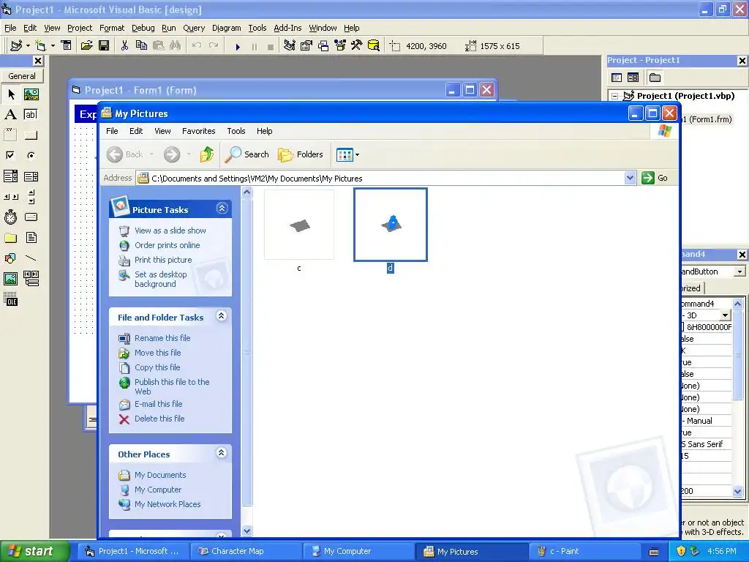749x562 pixels.
Task: Select the Frame control in the toolbox
Action: (x=10, y=135)
